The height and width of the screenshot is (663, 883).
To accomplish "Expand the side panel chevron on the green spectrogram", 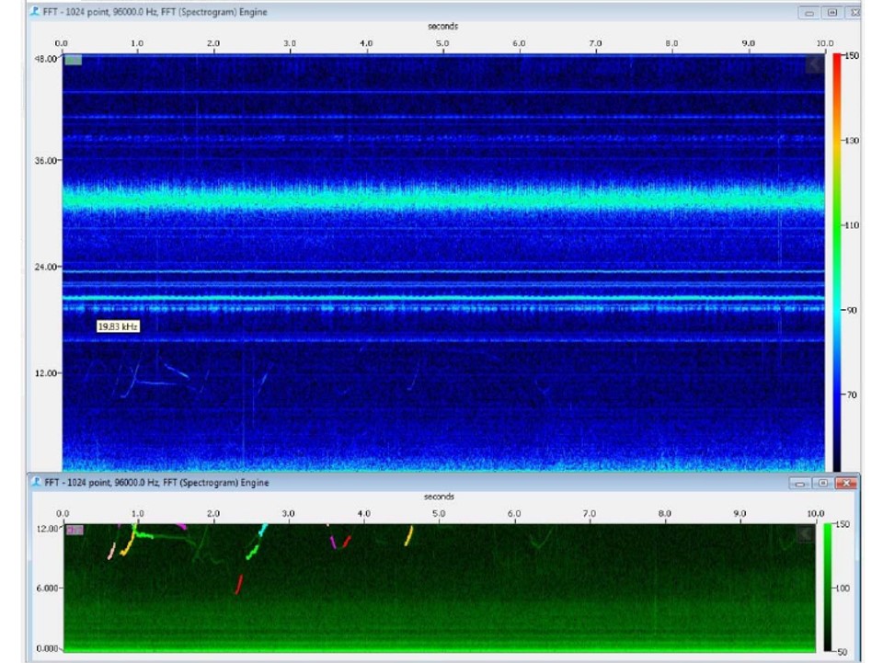I will click(807, 533).
